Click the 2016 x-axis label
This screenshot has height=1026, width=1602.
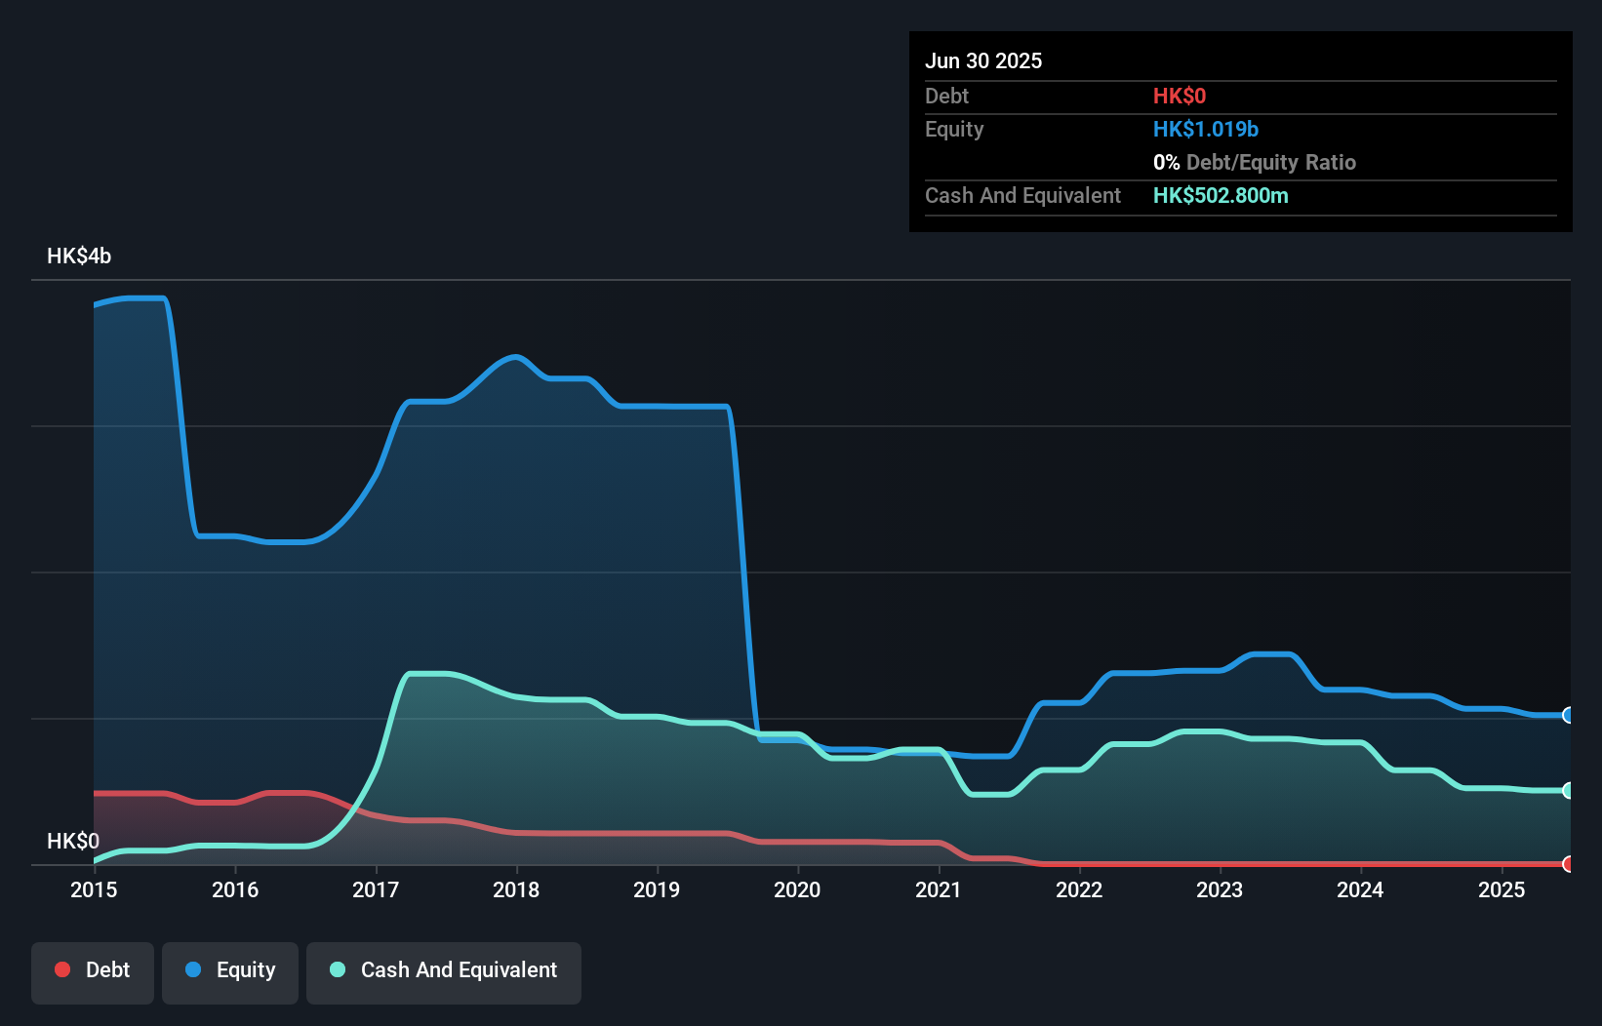pyautogui.click(x=235, y=889)
